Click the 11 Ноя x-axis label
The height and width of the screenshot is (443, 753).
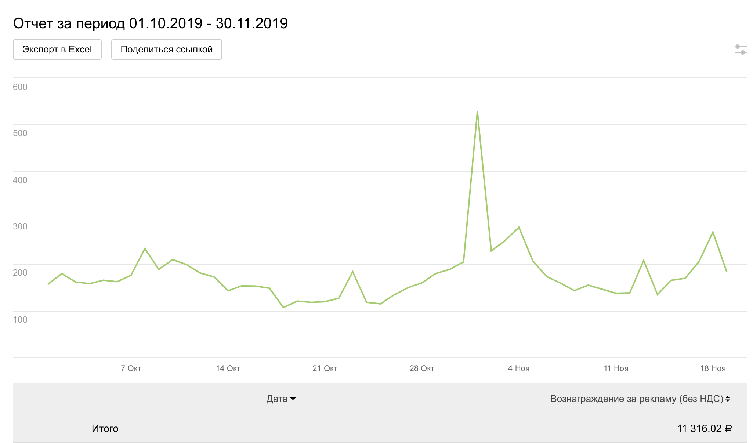pyautogui.click(x=616, y=368)
